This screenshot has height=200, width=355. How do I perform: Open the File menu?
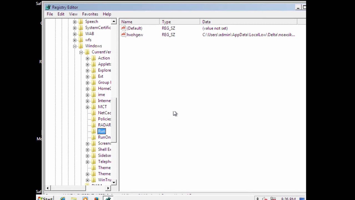pos(50,14)
